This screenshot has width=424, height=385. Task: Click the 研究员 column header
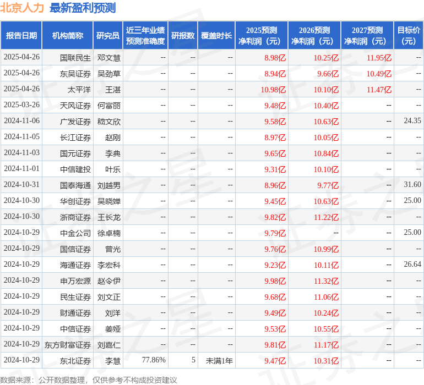(x=108, y=35)
